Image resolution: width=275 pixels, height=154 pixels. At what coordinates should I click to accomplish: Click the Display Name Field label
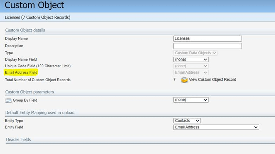[21, 59]
